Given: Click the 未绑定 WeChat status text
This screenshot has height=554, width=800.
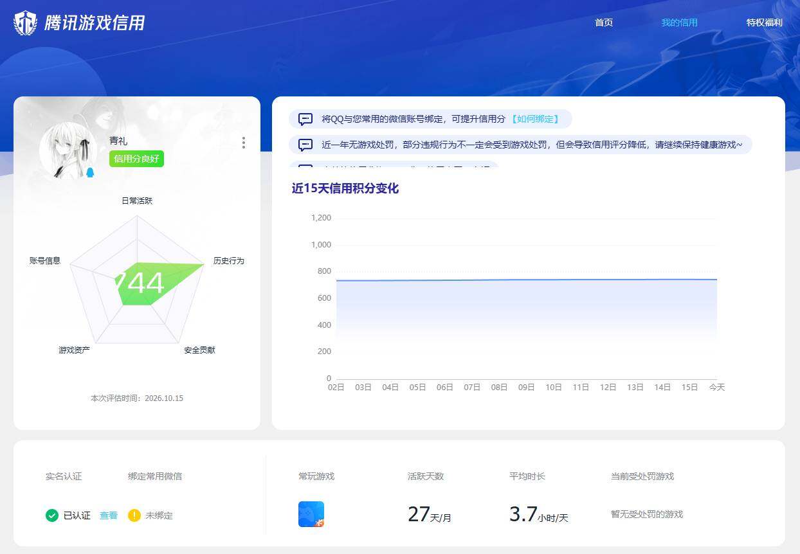Looking at the screenshot, I should [x=159, y=515].
